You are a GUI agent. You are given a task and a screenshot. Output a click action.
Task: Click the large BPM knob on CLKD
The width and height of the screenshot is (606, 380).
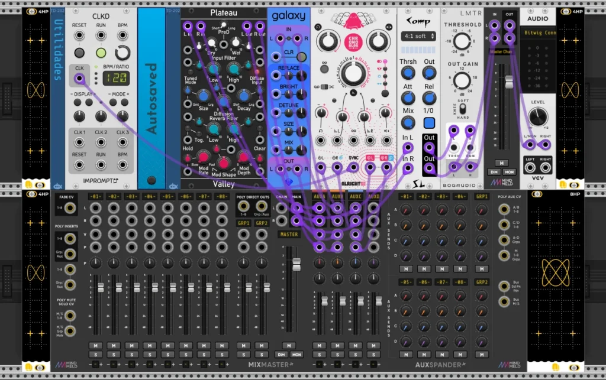click(122, 53)
